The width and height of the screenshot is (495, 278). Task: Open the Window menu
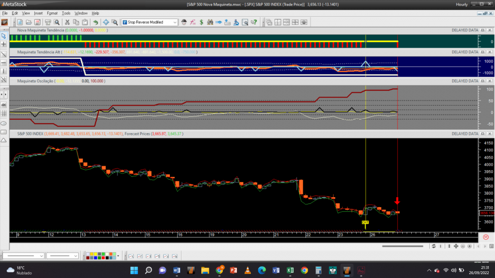[x=81, y=13]
